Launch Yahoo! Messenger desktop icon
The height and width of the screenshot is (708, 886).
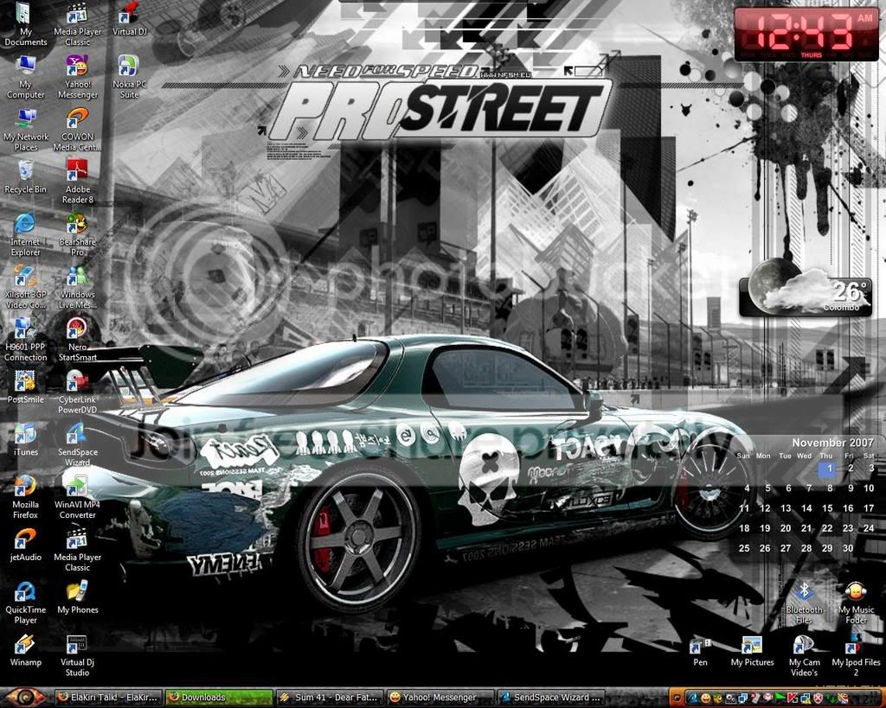[77, 77]
